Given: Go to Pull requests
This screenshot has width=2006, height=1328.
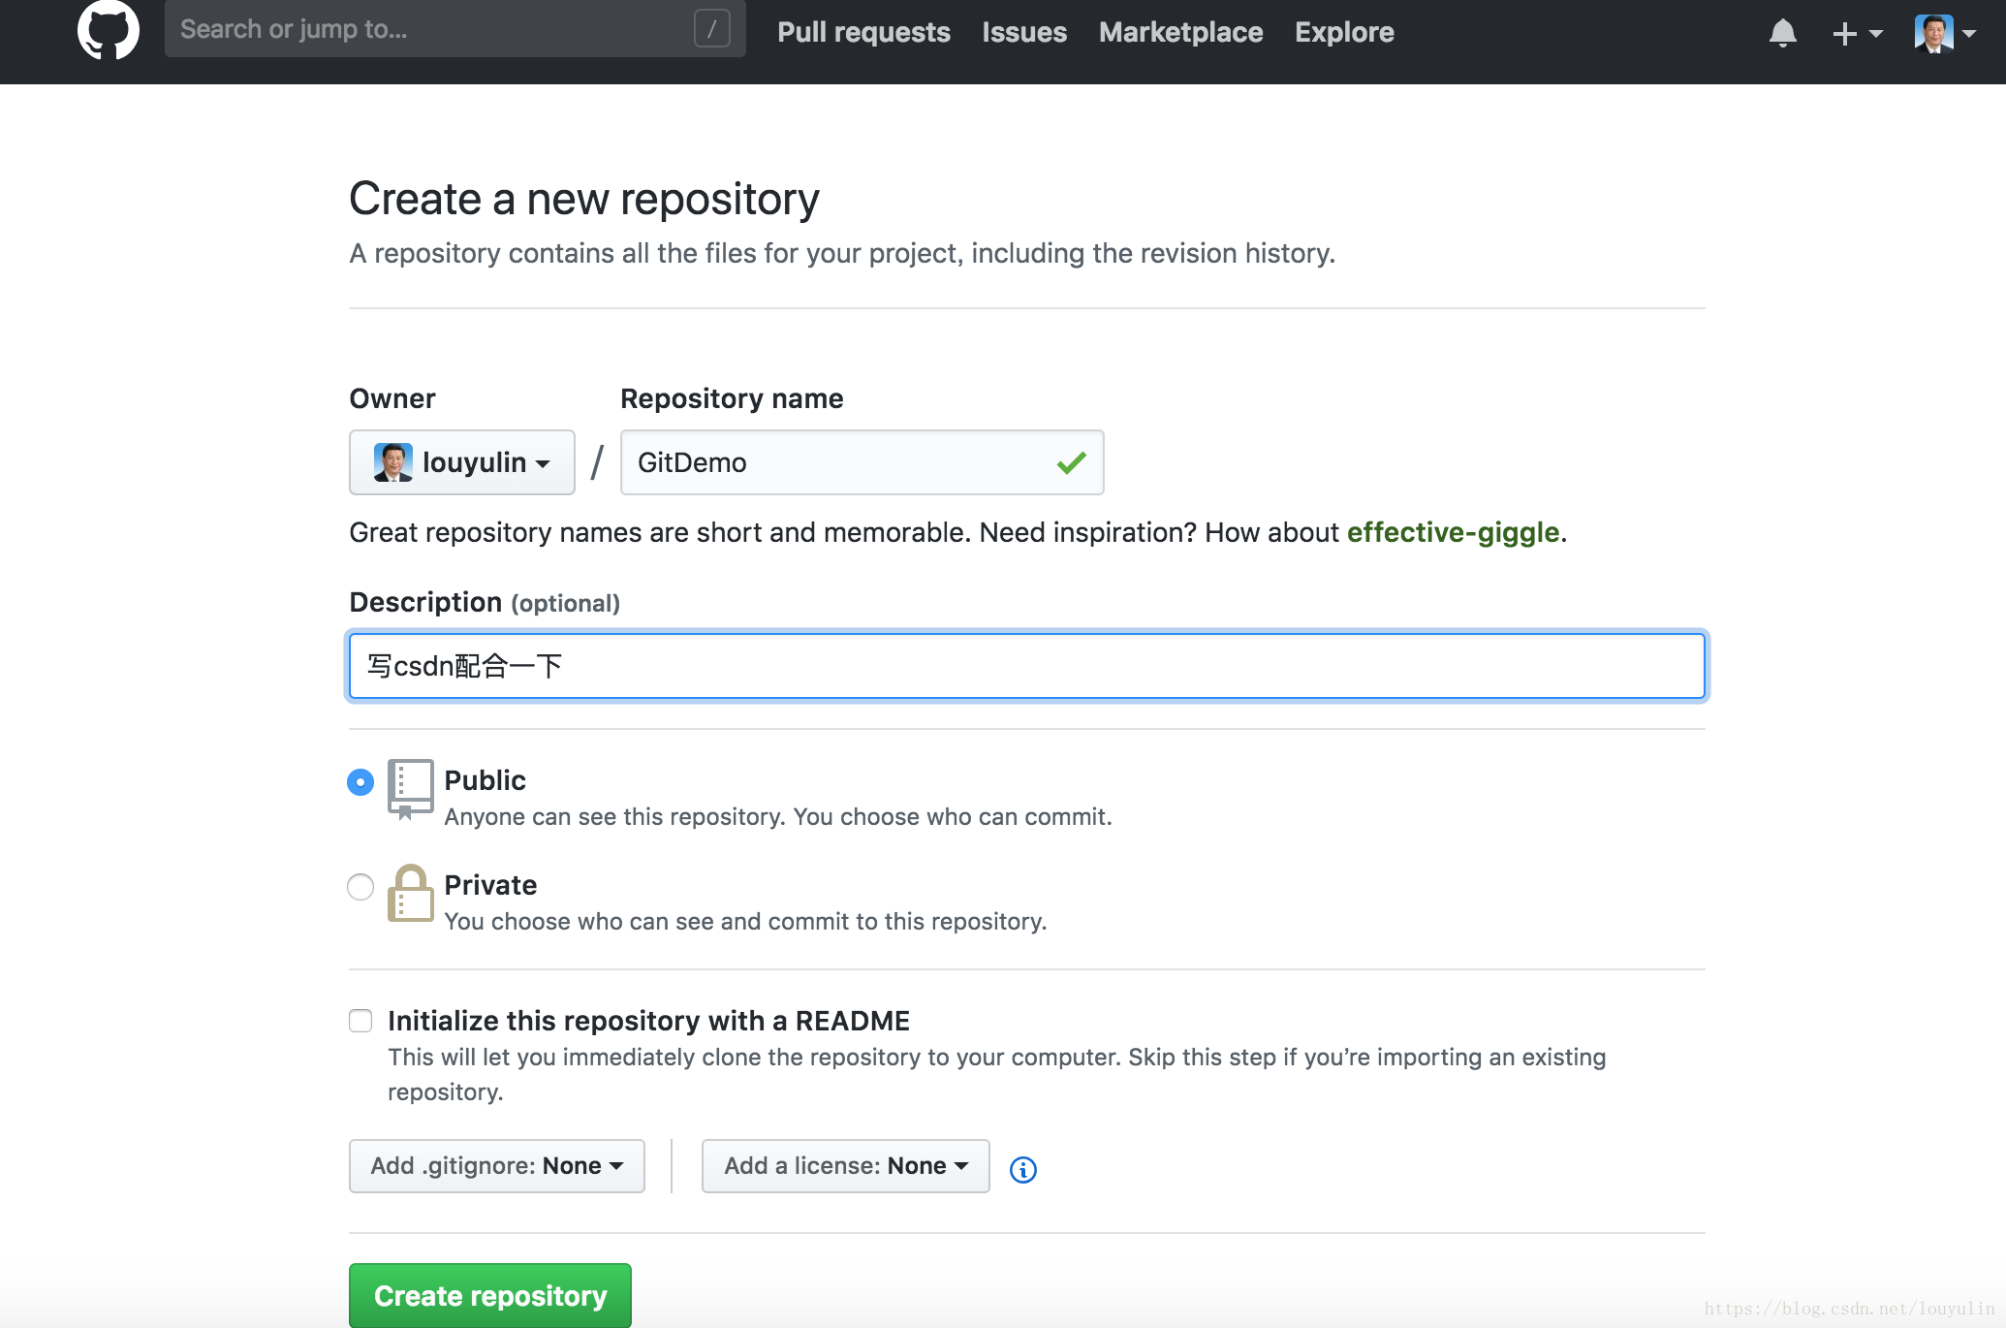Looking at the screenshot, I should point(863,32).
